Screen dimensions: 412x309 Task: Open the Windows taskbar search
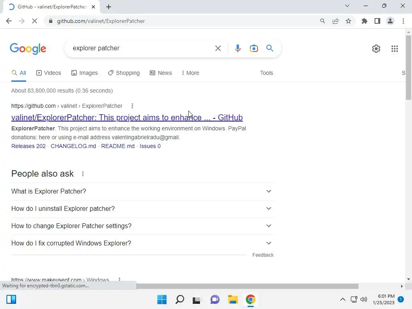click(x=180, y=299)
